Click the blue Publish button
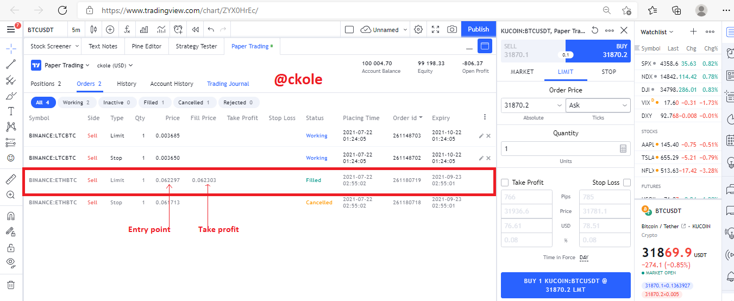Screen dimensions: 734x301 478,29
